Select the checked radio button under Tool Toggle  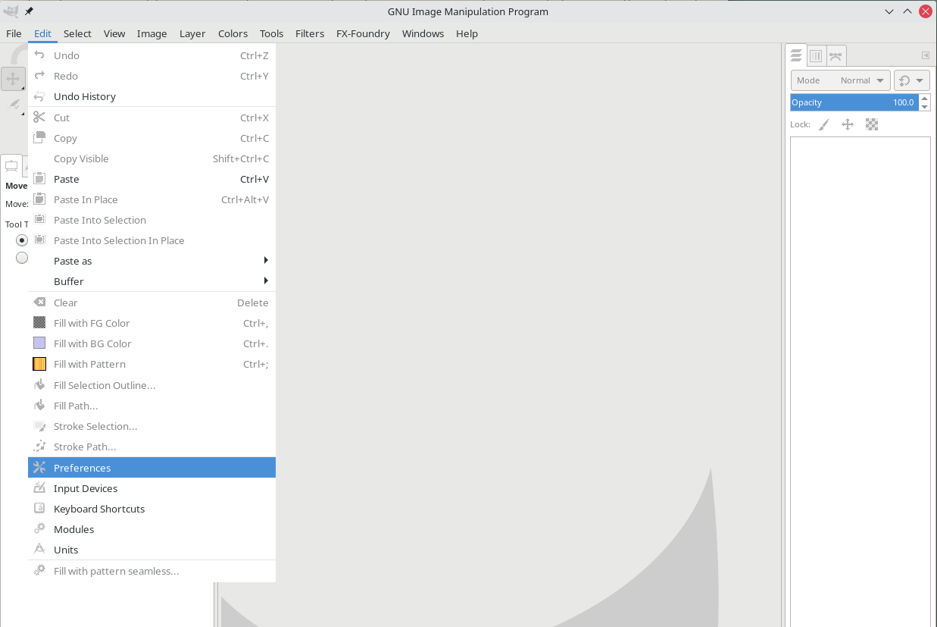(22, 240)
